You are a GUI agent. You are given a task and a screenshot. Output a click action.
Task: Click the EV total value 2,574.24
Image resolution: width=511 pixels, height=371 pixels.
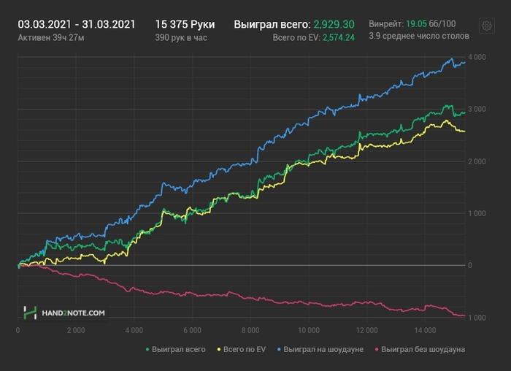(339, 38)
